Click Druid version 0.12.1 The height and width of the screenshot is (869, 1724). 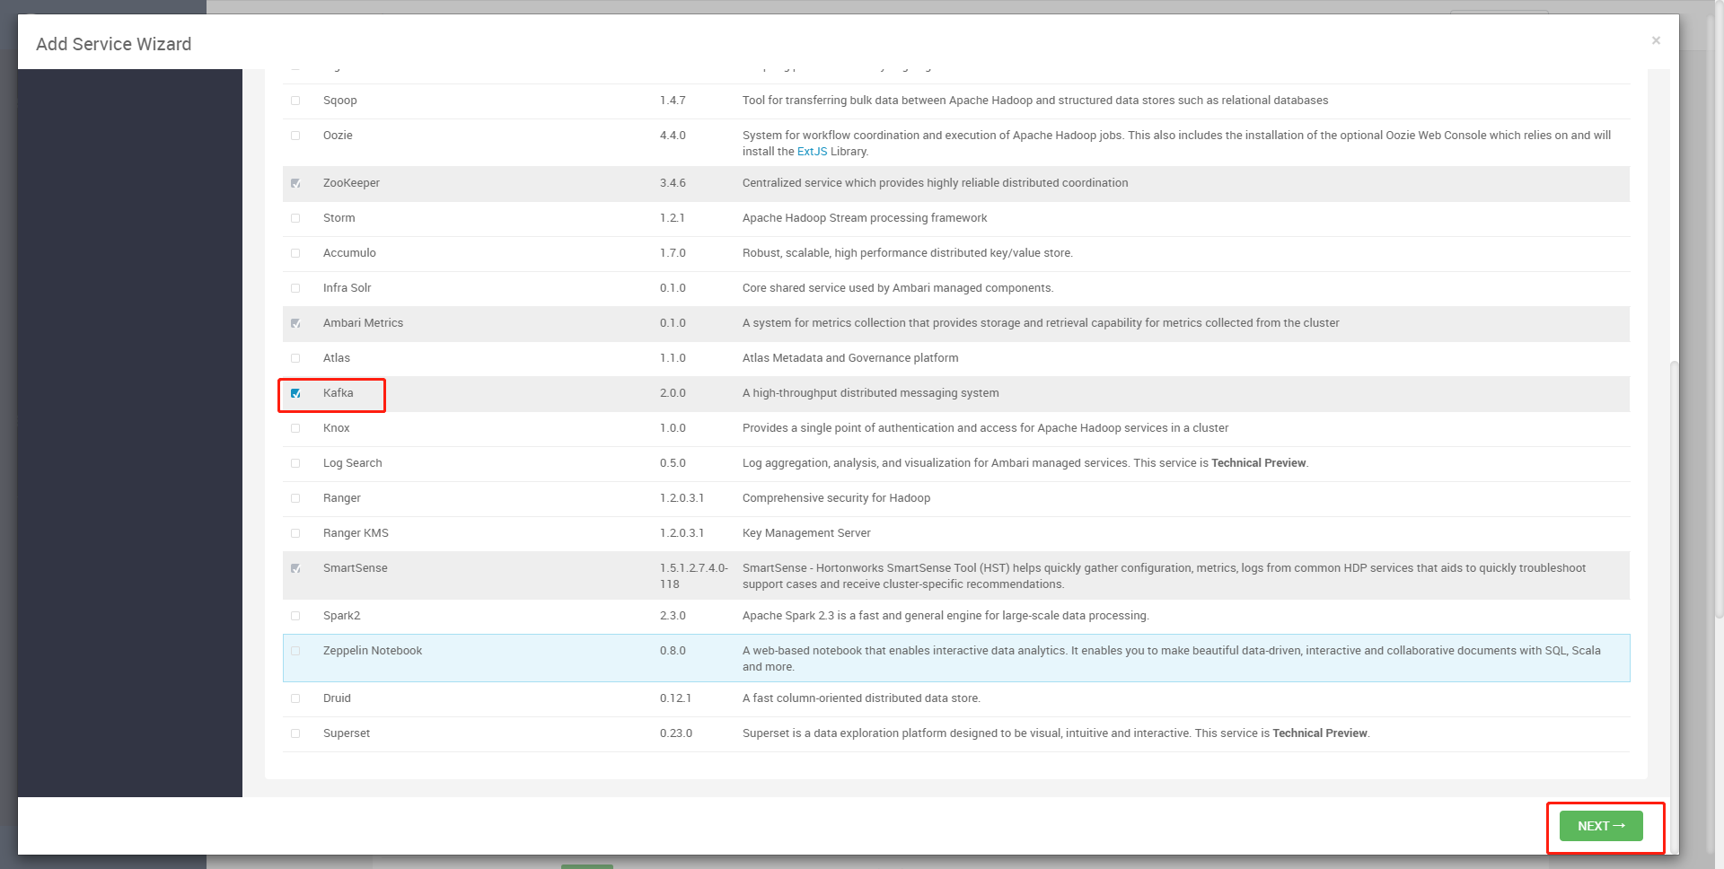pyautogui.click(x=675, y=698)
